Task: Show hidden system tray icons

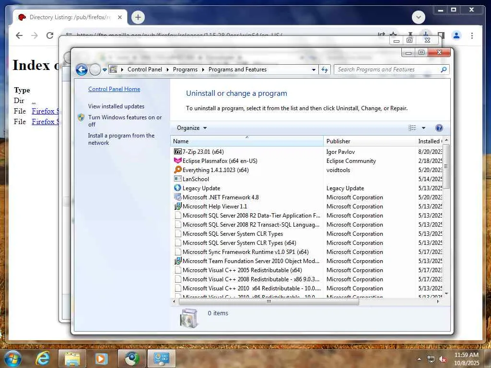Action: click(x=419, y=359)
